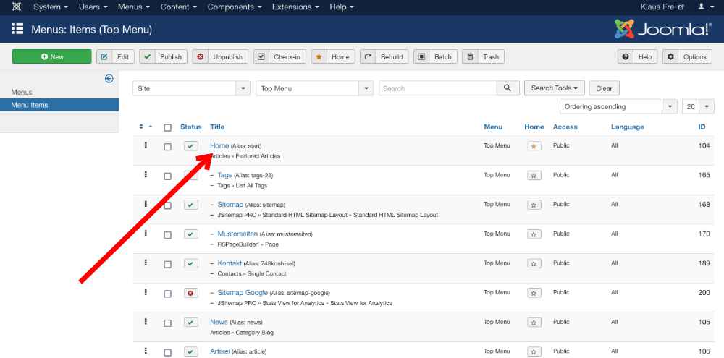Open user account icon menu at top right

pyautogui.click(x=703, y=7)
